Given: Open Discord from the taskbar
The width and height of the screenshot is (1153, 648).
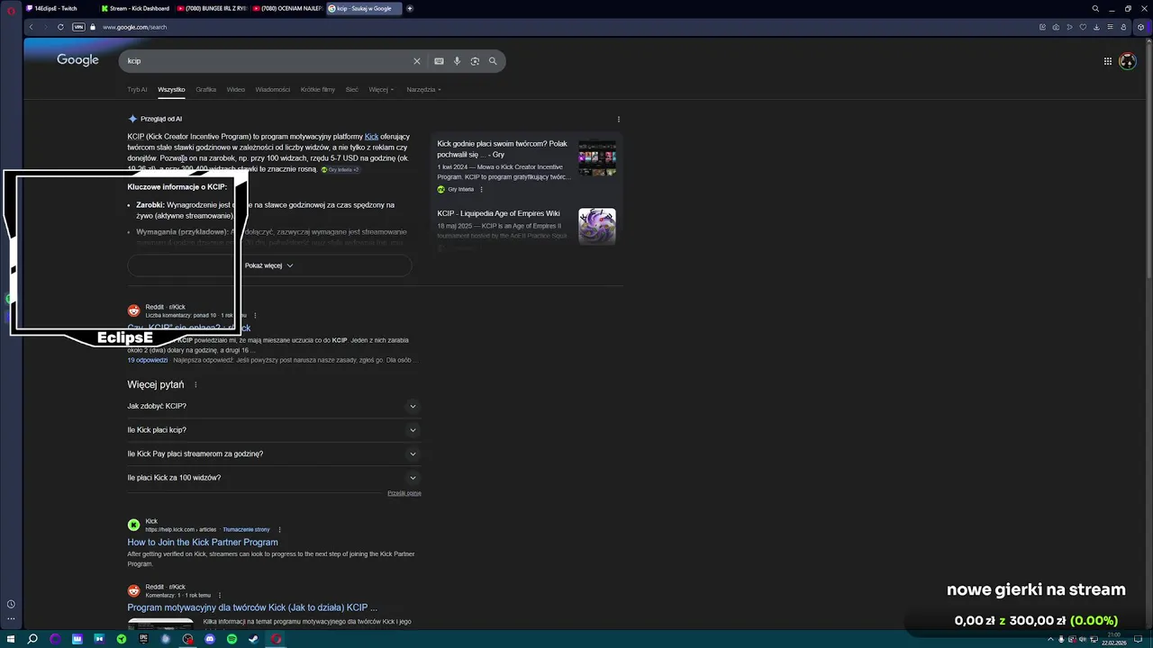Looking at the screenshot, I should coord(210,639).
